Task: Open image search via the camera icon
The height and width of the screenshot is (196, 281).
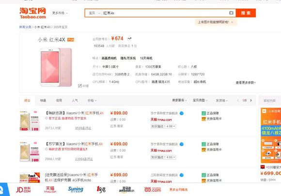Action: point(231,13)
